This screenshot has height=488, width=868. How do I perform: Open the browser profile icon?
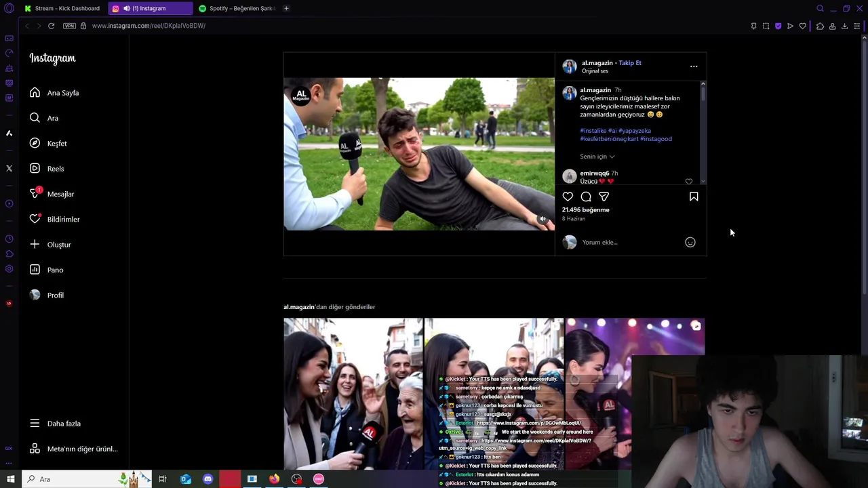tap(832, 26)
